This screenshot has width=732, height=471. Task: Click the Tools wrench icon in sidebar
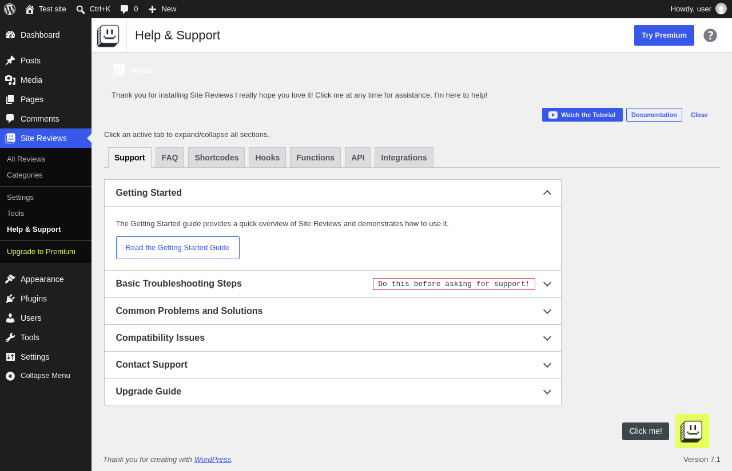pyautogui.click(x=10, y=337)
